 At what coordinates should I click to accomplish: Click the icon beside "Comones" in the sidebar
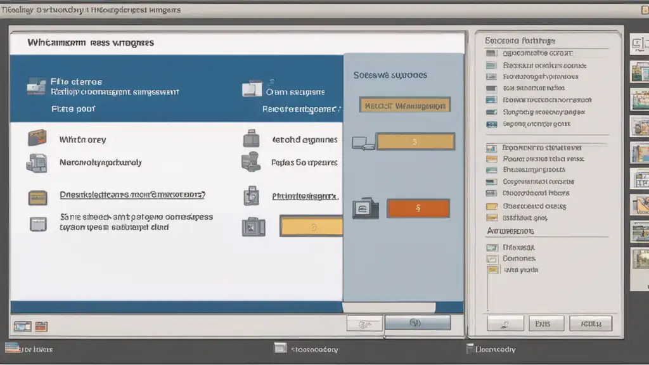492,259
